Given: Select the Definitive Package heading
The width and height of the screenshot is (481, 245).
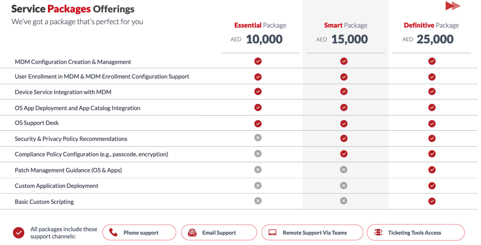Looking at the screenshot, I should [431, 25].
